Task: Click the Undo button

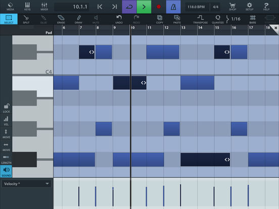Action: click(119, 19)
